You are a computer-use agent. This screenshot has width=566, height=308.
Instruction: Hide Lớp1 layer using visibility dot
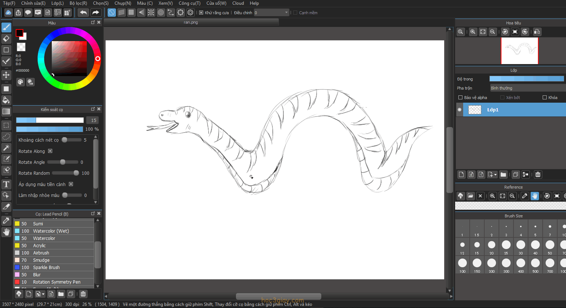(x=460, y=110)
